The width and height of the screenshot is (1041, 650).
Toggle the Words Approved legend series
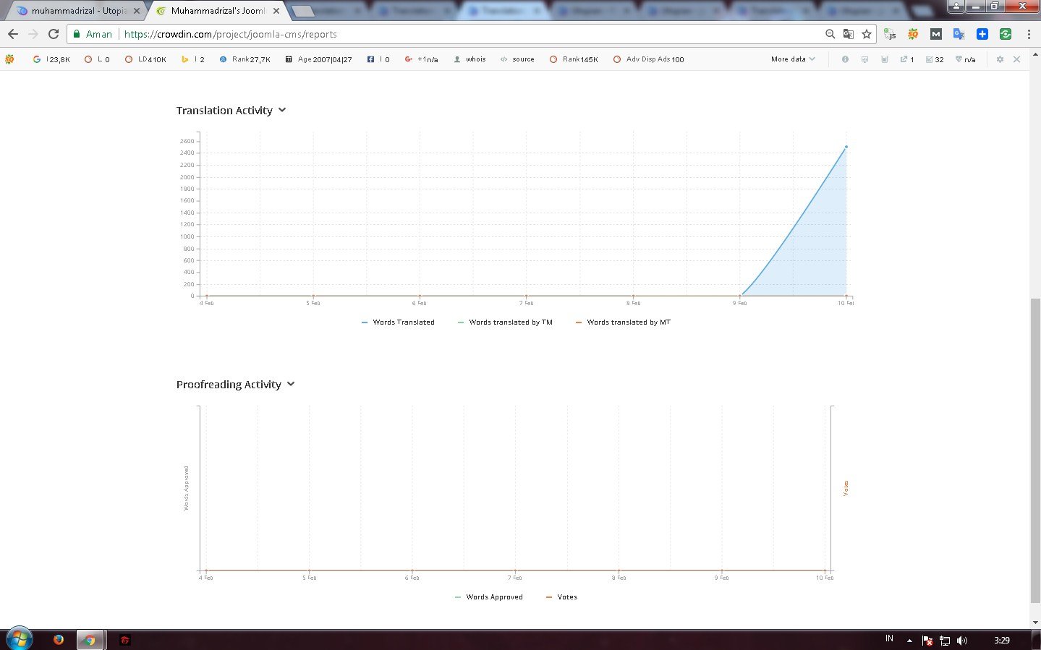coord(489,597)
